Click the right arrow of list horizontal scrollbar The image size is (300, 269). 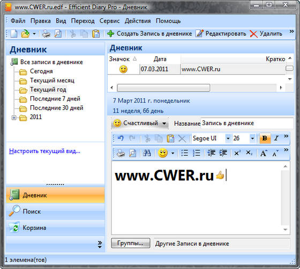(x=281, y=88)
